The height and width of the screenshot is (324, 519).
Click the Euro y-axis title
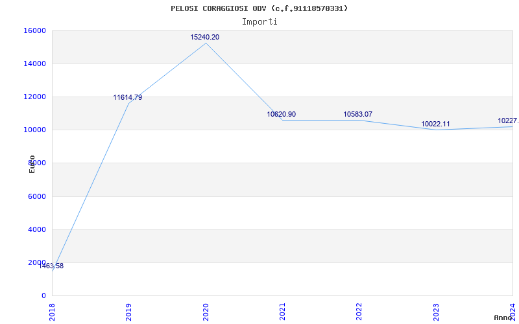point(32,165)
